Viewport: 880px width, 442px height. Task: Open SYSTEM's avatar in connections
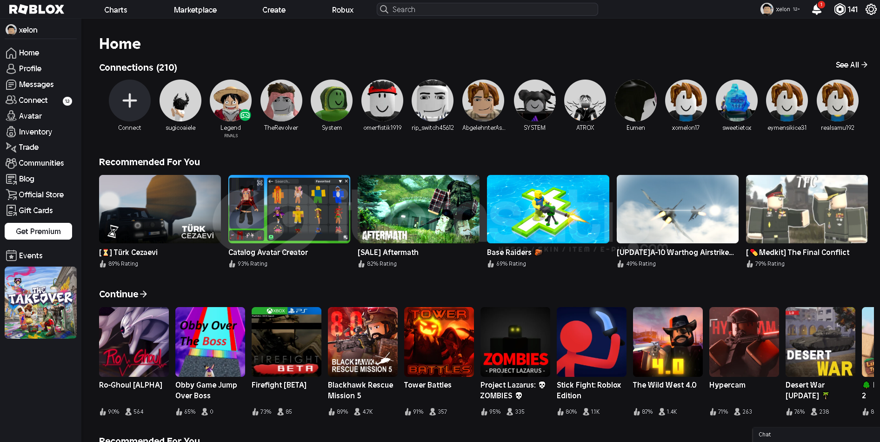point(534,100)
